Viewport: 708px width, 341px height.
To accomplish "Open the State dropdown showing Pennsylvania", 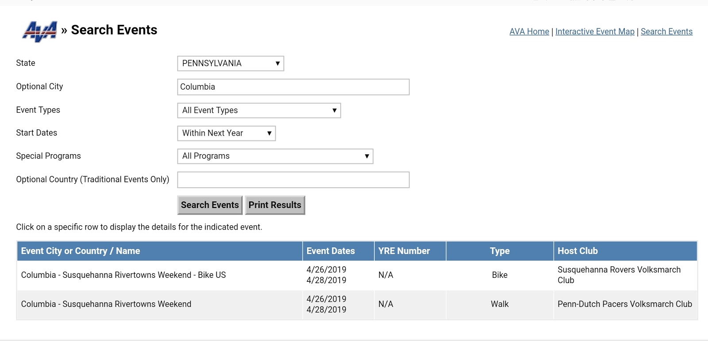I will [x=230, y=64].
